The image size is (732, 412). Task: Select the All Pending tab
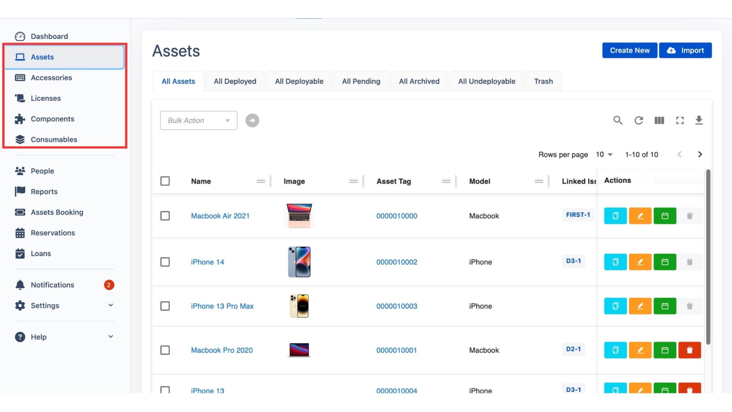[361, 81]
